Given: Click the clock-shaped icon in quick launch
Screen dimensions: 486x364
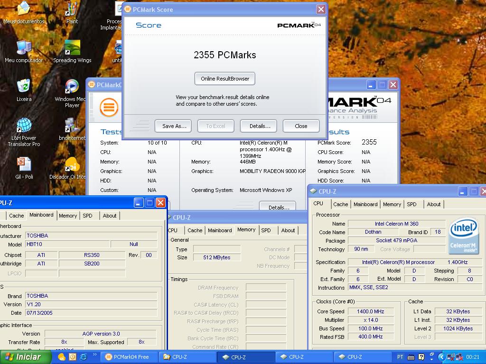Looking at the screenshot, I should click(73, 357).
